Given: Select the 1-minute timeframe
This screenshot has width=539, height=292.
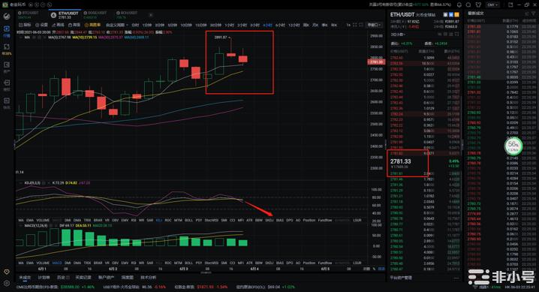Looking at the screenshot, I should [147, 25].
